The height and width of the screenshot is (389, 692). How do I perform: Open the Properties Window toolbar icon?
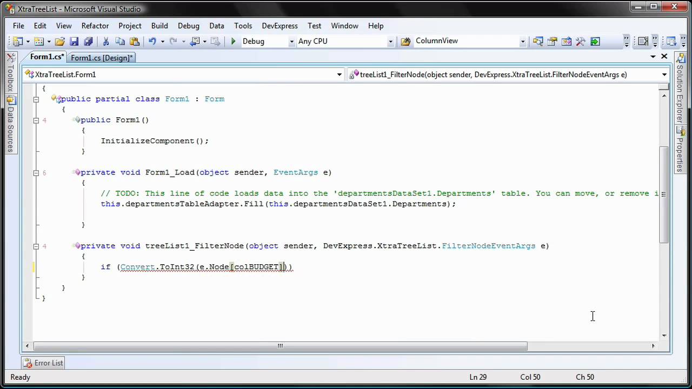point(552,41)
